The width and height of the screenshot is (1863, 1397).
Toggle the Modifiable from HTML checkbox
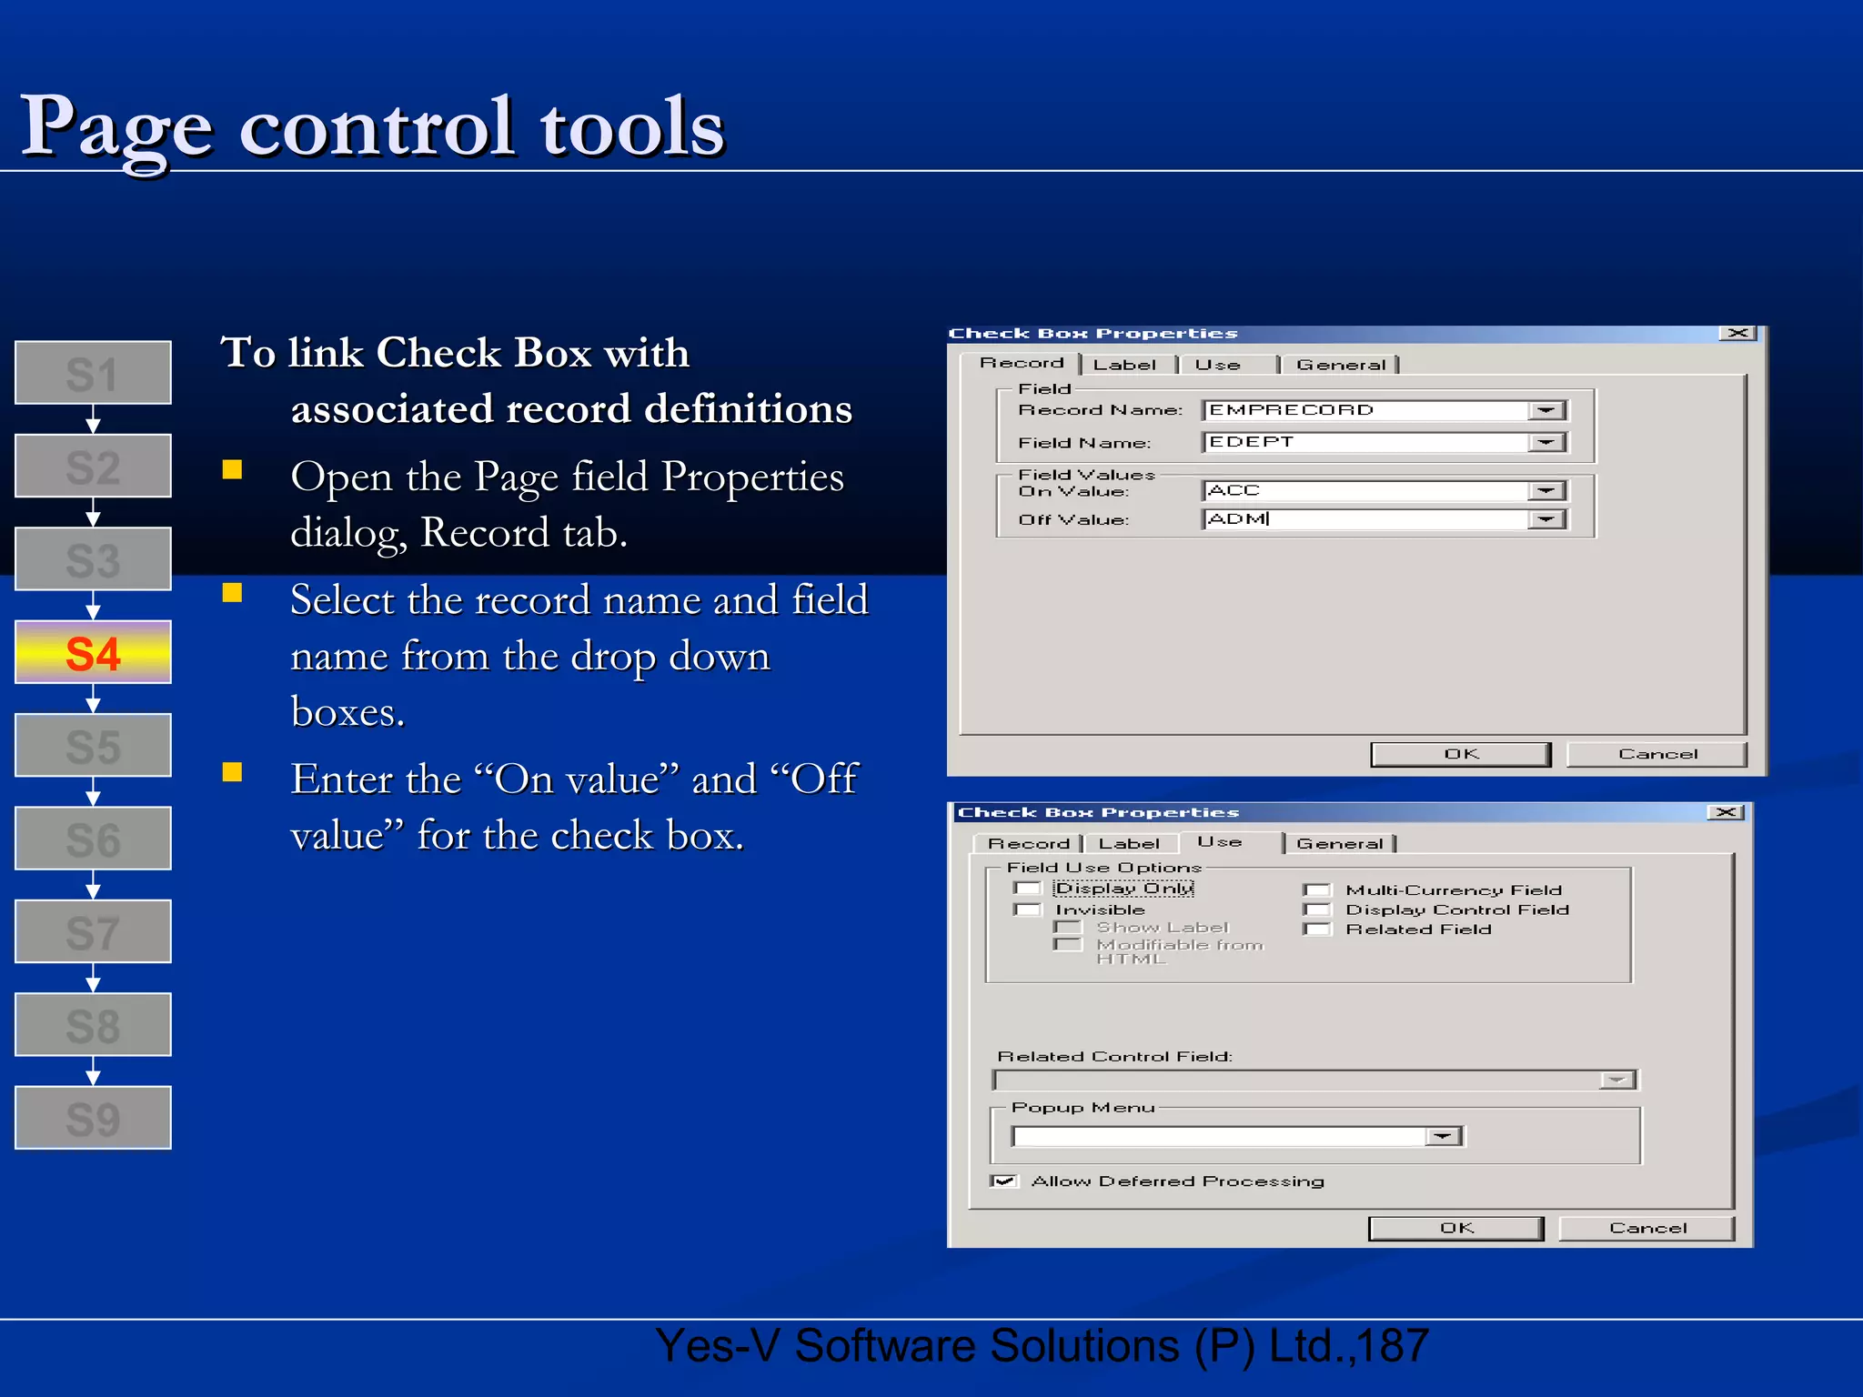(x=1068, y=945)
